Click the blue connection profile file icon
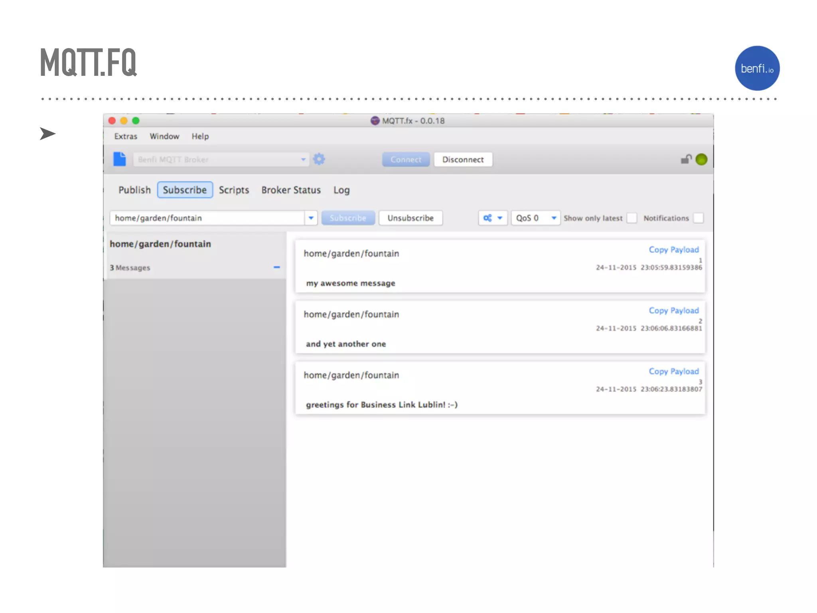Image resolution: width=817 pixels, height=613 pixels. [x=119, y=159]
